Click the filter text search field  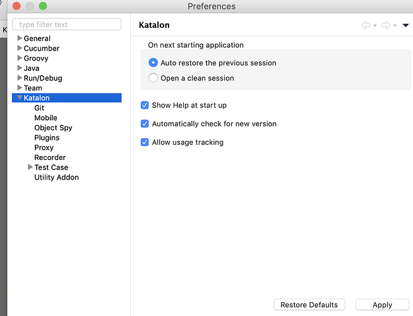(67, 25)
